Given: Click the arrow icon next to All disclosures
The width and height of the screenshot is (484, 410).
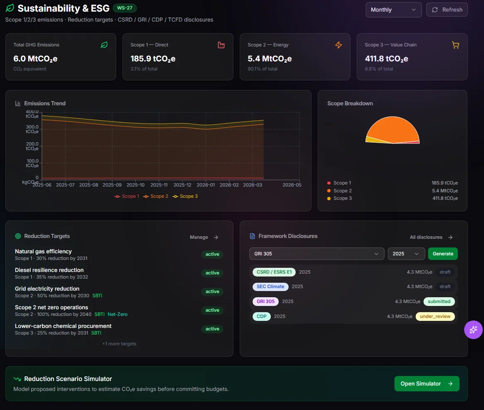Looking at the screenshot, I should click(x=450, y=237).
